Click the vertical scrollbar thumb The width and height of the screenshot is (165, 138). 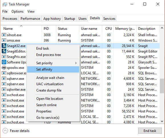[x=162, y=86]
